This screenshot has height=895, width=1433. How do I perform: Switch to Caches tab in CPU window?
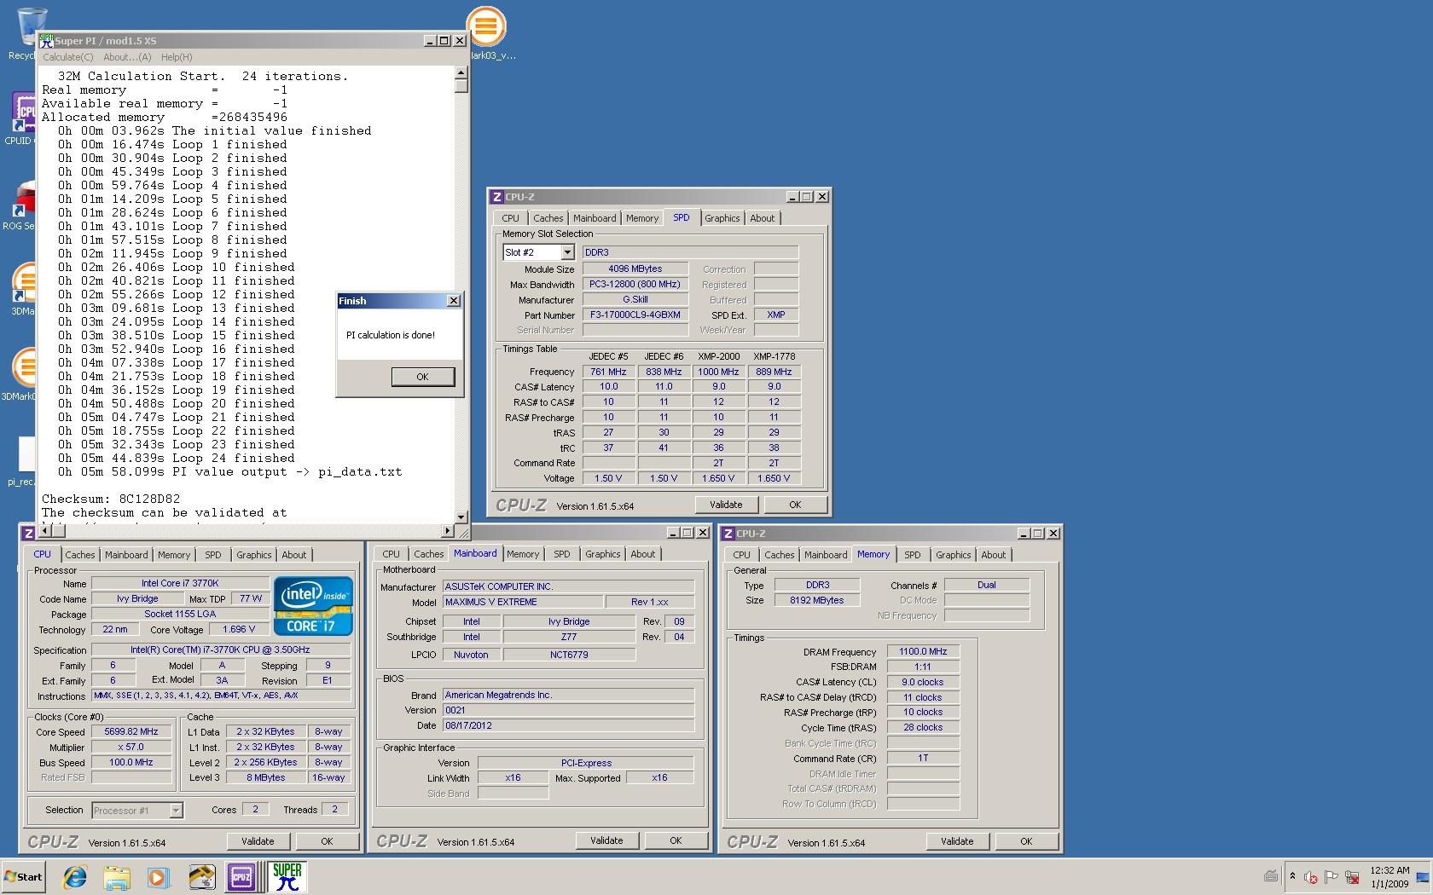pos(80,555)
